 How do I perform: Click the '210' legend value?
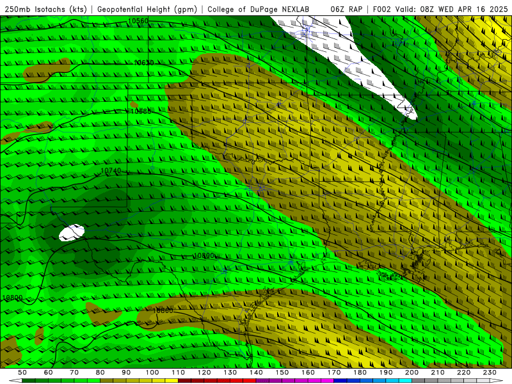click(438, 372)
